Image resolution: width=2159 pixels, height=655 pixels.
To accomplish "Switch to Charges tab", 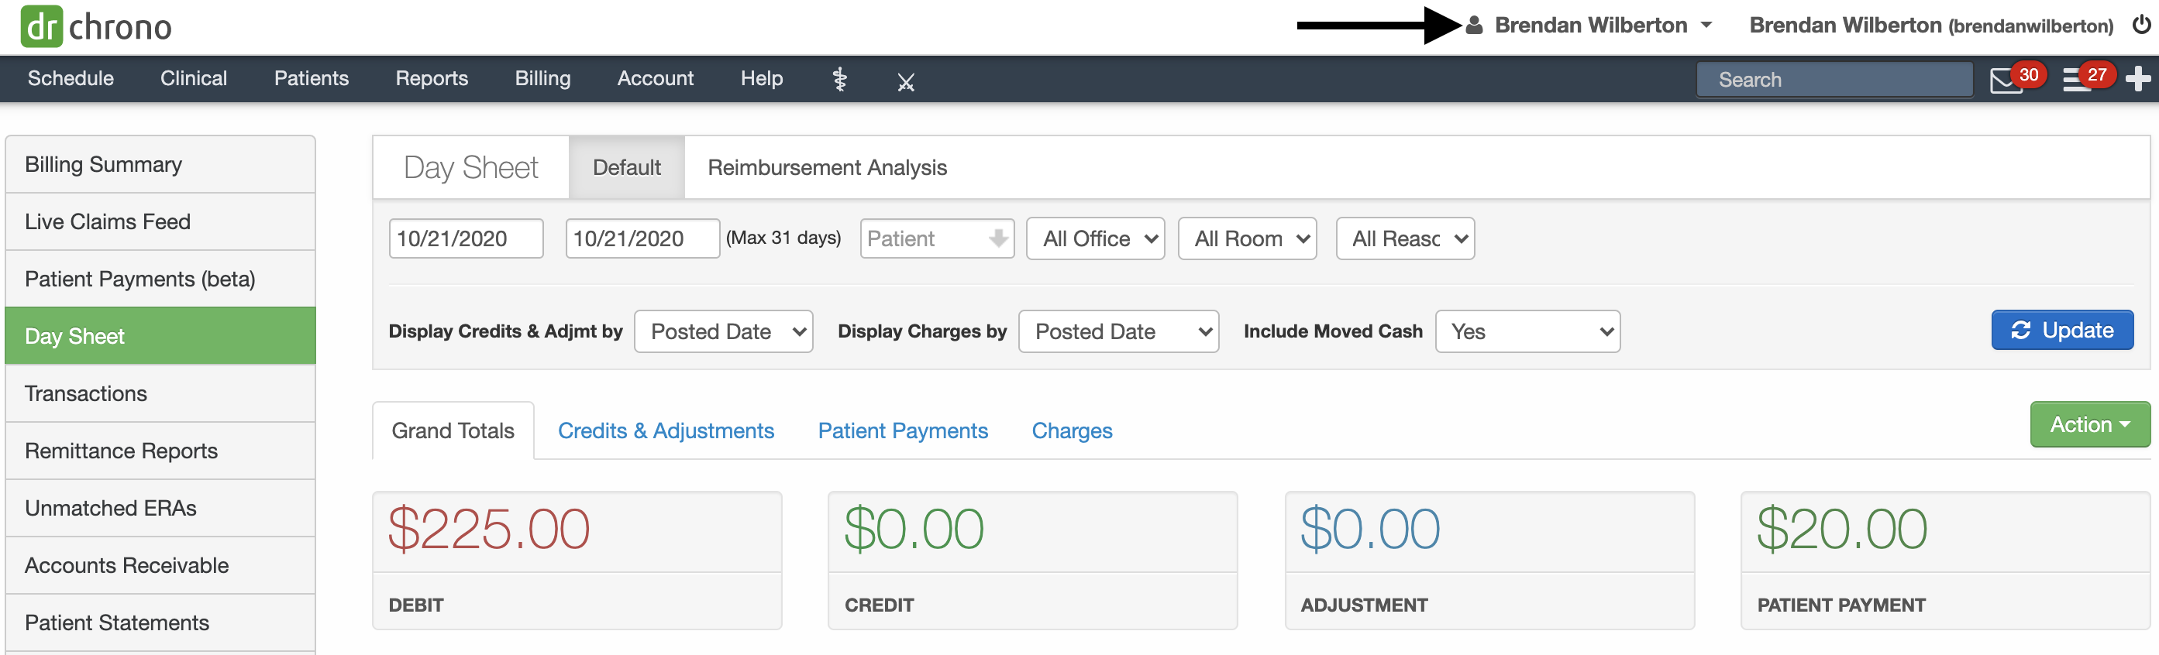I will [x=1071, y=430].
